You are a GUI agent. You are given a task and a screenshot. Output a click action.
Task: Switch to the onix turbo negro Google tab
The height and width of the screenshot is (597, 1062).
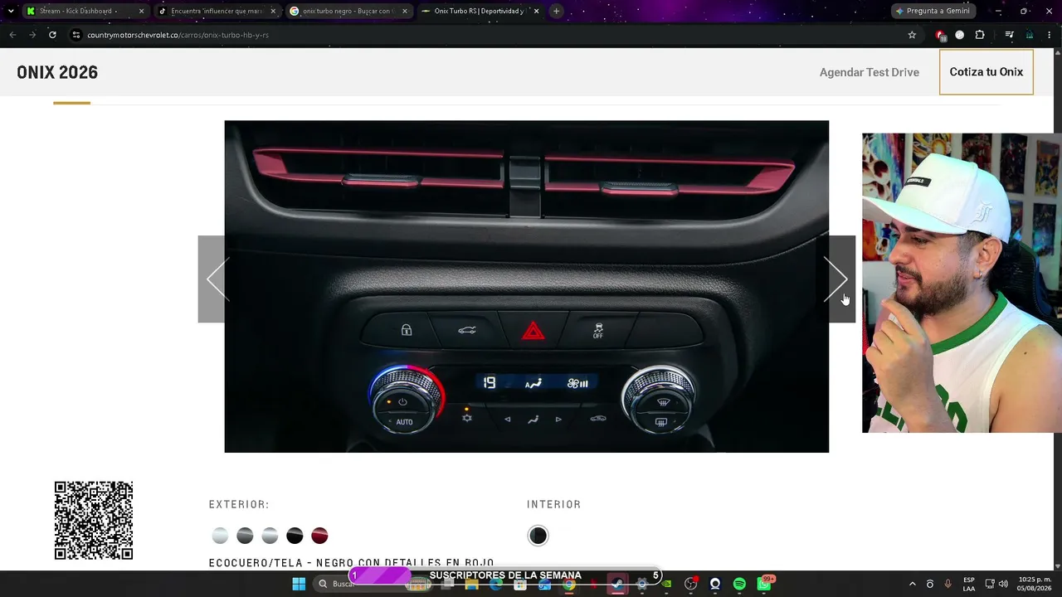(x=347, y=11)
